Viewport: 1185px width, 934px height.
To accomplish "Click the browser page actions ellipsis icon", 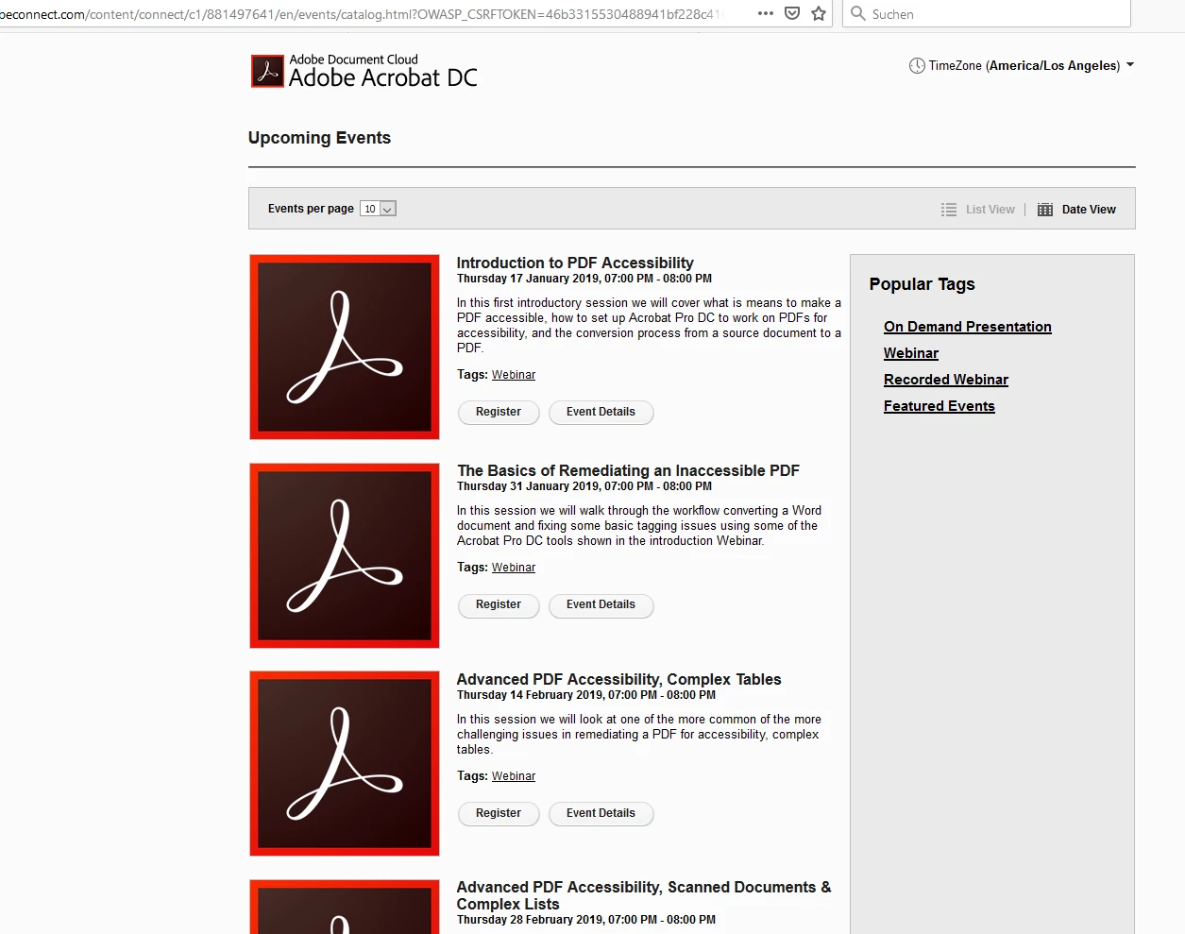I will 766,13.
